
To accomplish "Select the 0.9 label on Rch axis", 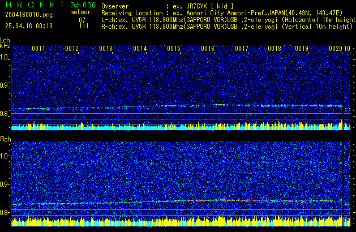I will (5, 184).
